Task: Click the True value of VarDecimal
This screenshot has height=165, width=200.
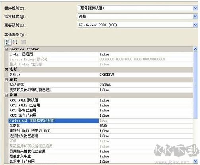Action: [103, 121]
